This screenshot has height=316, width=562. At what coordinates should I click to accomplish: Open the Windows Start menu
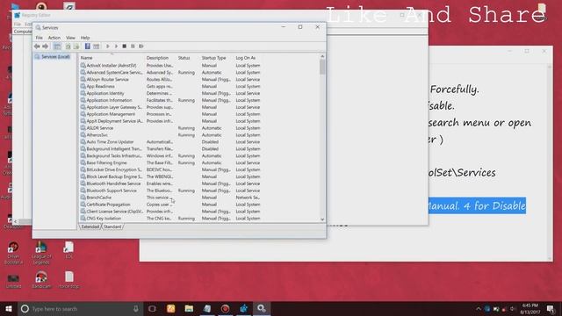coord(9,308)
